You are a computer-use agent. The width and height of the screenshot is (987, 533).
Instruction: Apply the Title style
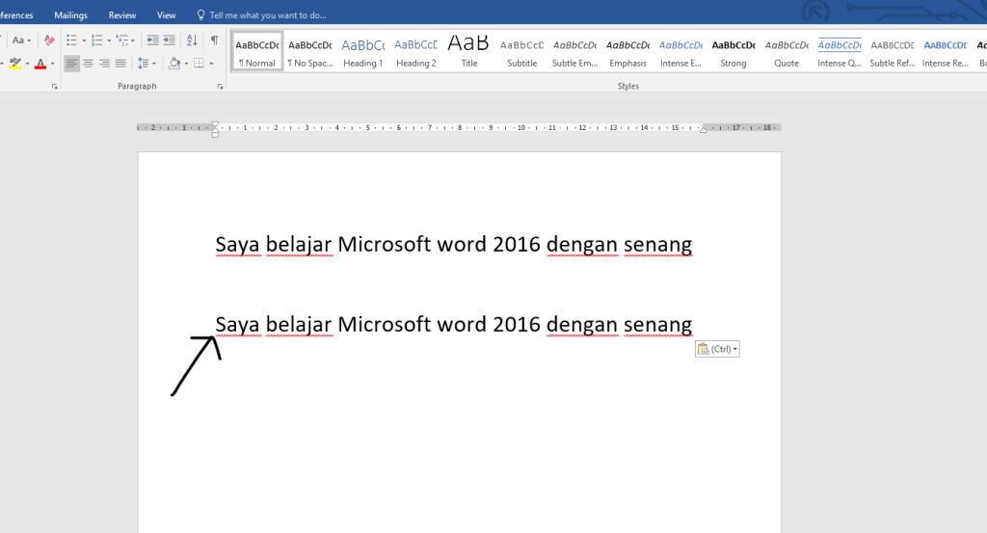tap(468, 52)
